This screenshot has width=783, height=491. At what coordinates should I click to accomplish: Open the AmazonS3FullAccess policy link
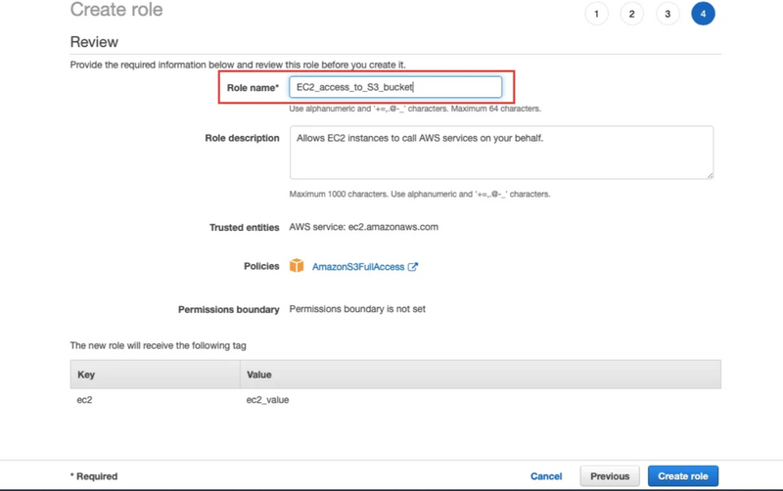point(357,267)
